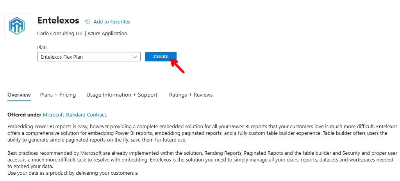Click the red arrow pointing at Create

tap(177, 66)
